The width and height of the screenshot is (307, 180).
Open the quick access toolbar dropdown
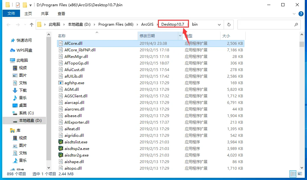coord(31,5)
